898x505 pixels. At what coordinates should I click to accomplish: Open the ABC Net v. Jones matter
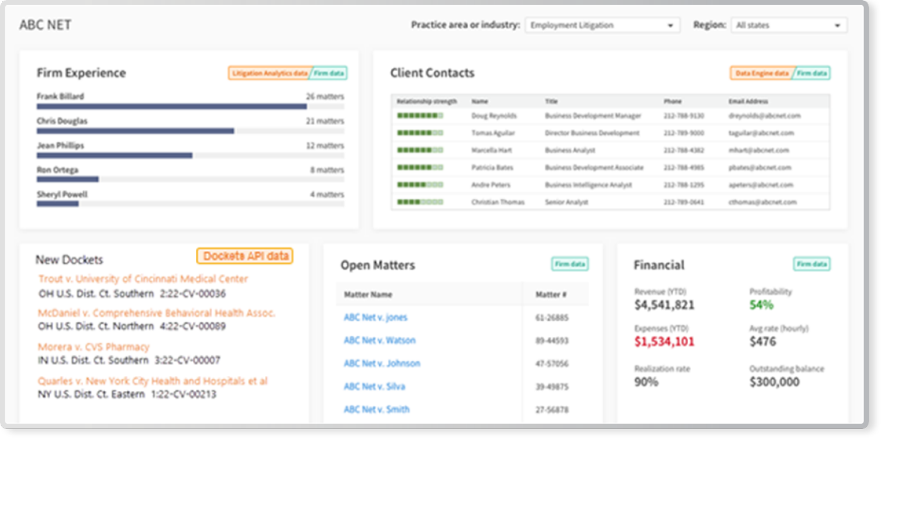(x=375, y=317)
